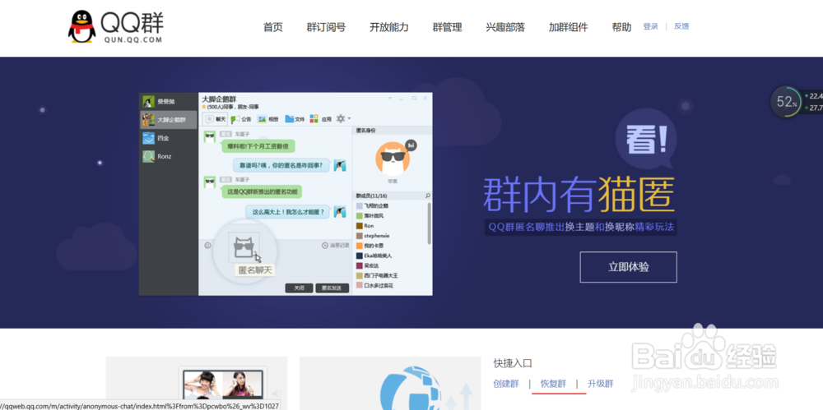Select Ronz in the conversation list
This screenshot has height=410, width=823.
tap(169, 156)
